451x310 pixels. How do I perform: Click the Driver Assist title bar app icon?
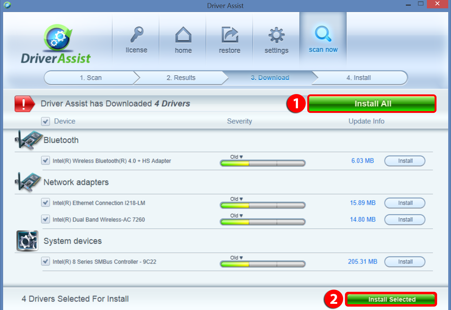7,5
